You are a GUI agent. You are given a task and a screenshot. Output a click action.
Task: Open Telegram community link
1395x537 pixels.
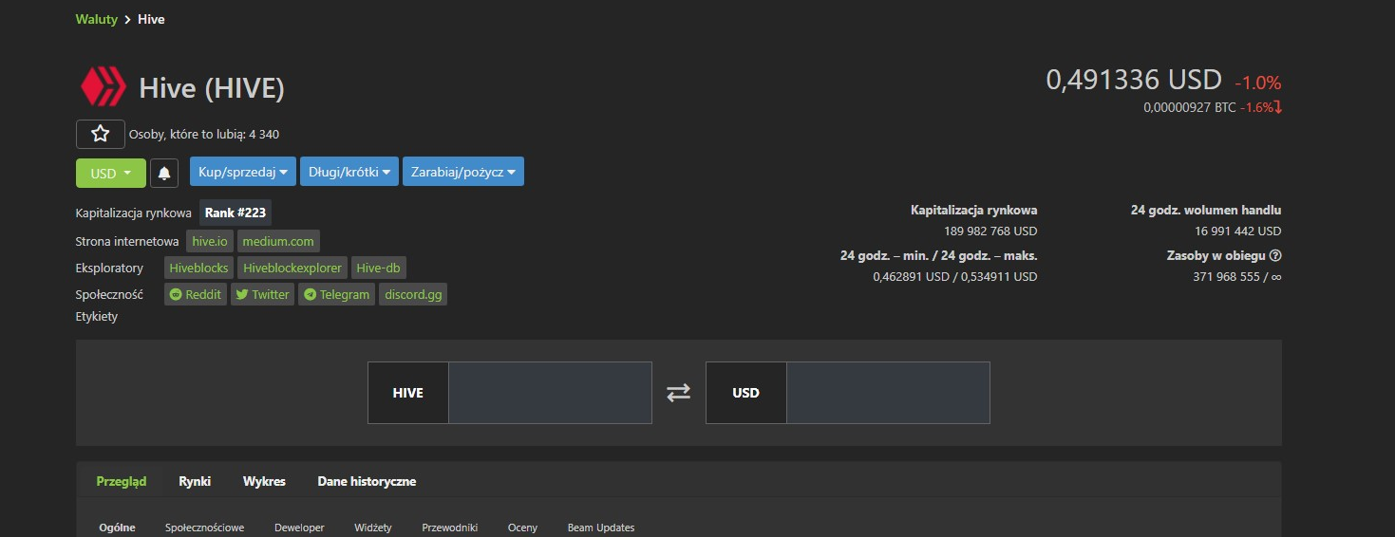point(337,294)
